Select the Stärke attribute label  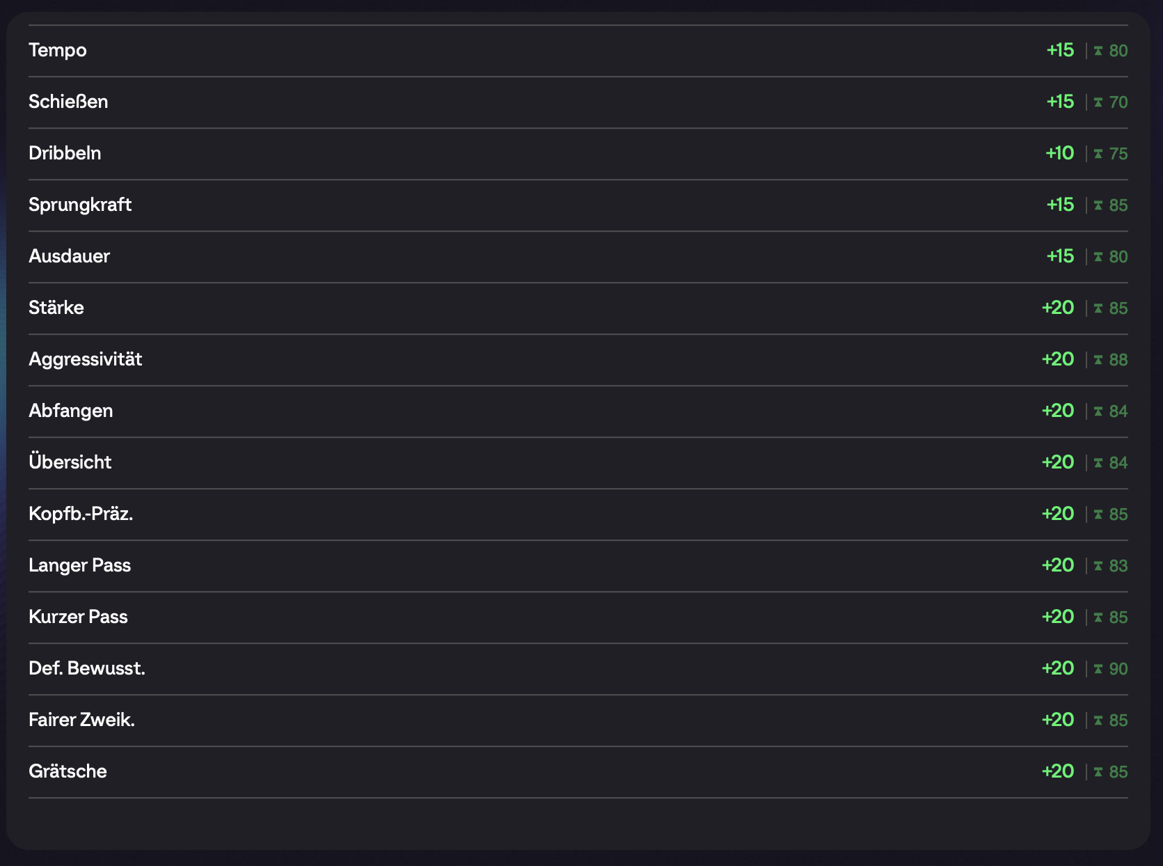point(56,308)
